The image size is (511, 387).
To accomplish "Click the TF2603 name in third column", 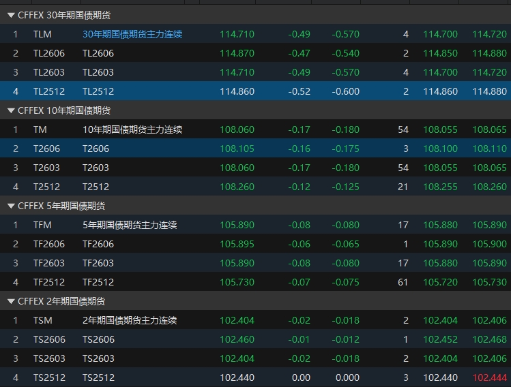I will (98, 263).
